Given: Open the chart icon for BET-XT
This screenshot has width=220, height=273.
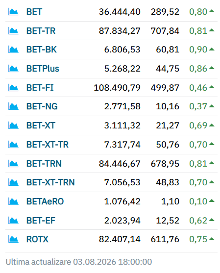Looking at the screenshot, I should pos(13,125).
